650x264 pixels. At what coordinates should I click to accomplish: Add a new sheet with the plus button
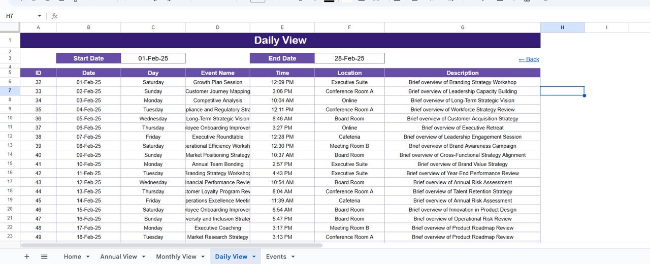click(27, 257)
